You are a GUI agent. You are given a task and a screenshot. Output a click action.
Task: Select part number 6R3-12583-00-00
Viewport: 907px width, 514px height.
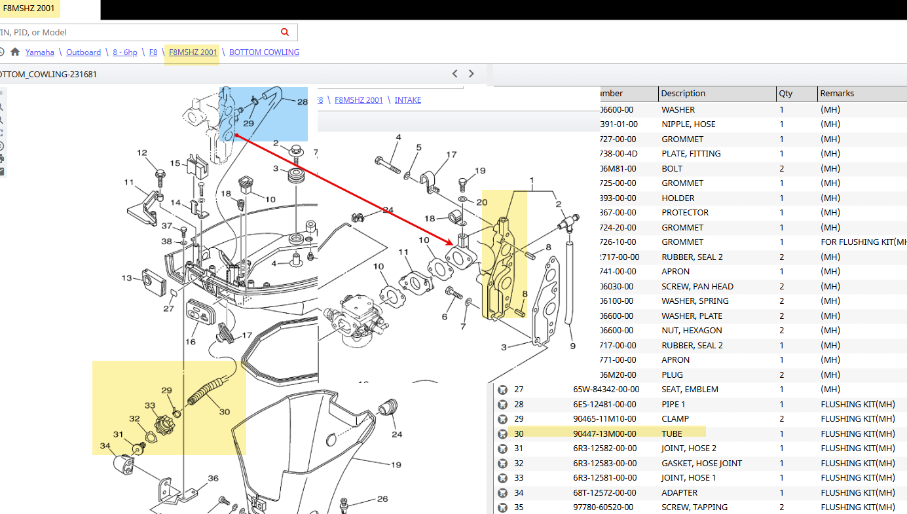click(604, 463)
